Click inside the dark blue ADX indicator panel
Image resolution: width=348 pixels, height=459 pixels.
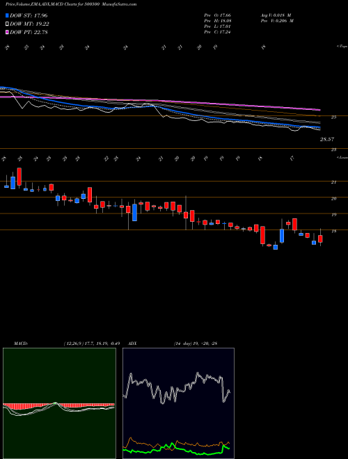pos(178,403)
